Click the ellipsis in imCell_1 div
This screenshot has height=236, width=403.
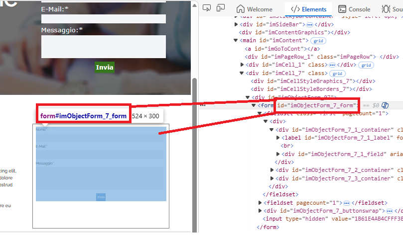click(332, 65)
